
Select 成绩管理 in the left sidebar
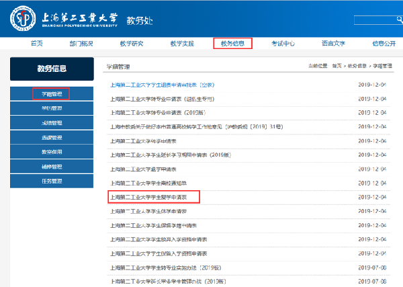(x=52, y=123)
